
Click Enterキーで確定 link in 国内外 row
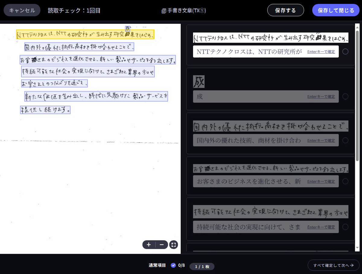(x=321, y=140)
